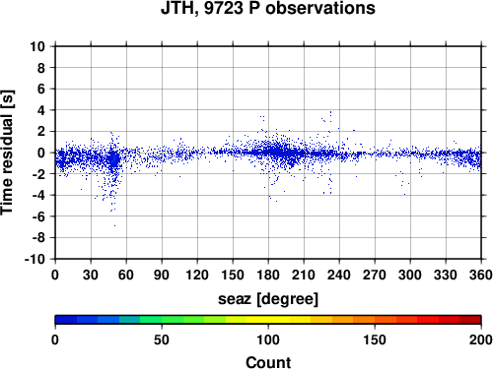Click the yellow segment of the colorbar
Screen dimensions: 493x369
coord(268,320)
